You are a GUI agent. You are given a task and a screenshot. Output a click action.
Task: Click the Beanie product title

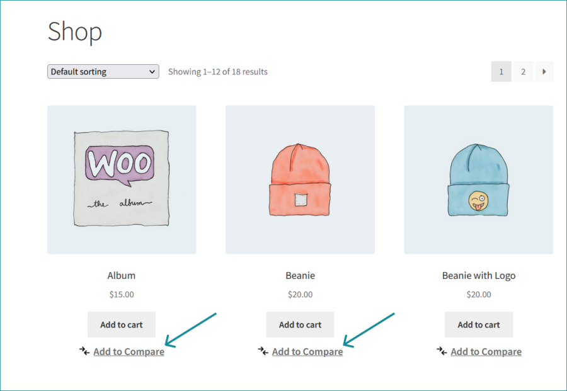point(300,276)
